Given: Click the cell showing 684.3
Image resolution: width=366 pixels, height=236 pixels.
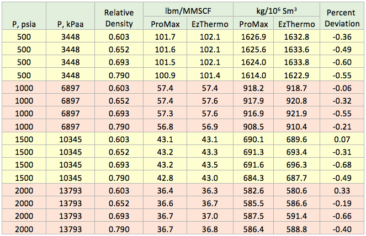Looking at the screenshot, I should [x=253, y=177].
